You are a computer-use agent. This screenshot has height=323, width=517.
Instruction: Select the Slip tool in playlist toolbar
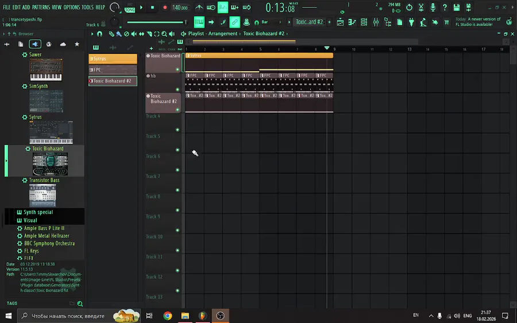click(x=141, y=34)
